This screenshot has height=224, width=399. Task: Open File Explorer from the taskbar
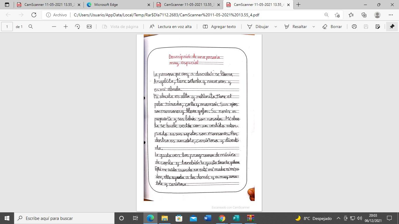[x=165, y=218]
